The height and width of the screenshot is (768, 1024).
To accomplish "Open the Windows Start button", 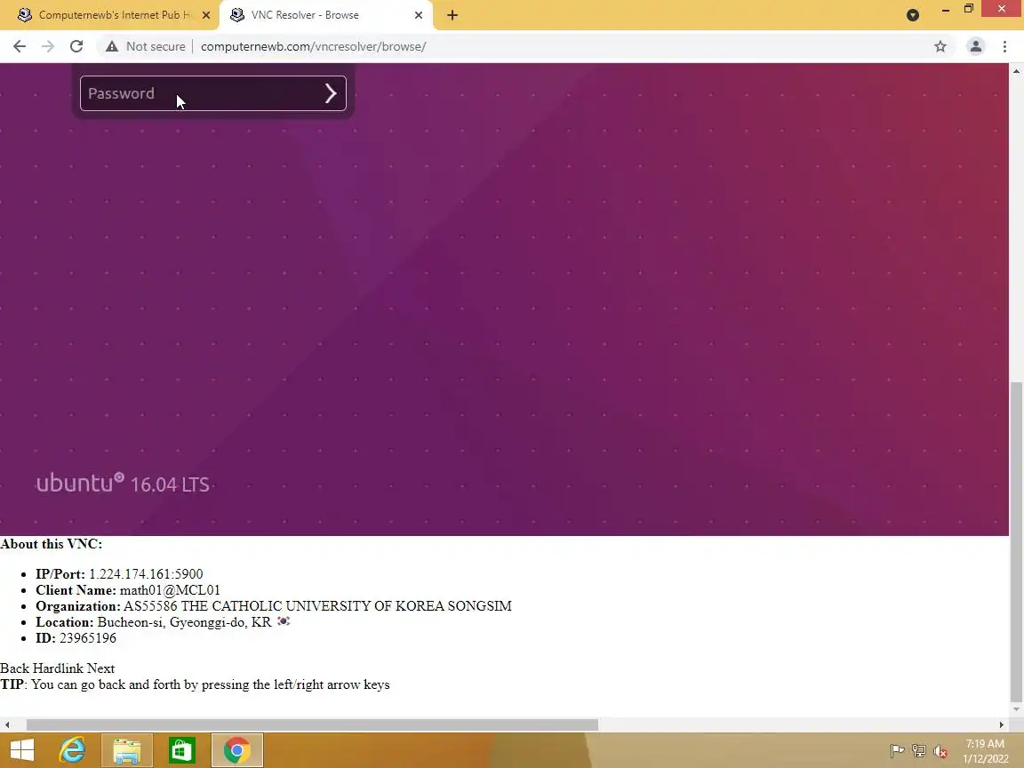I will [x=22, y=750].
